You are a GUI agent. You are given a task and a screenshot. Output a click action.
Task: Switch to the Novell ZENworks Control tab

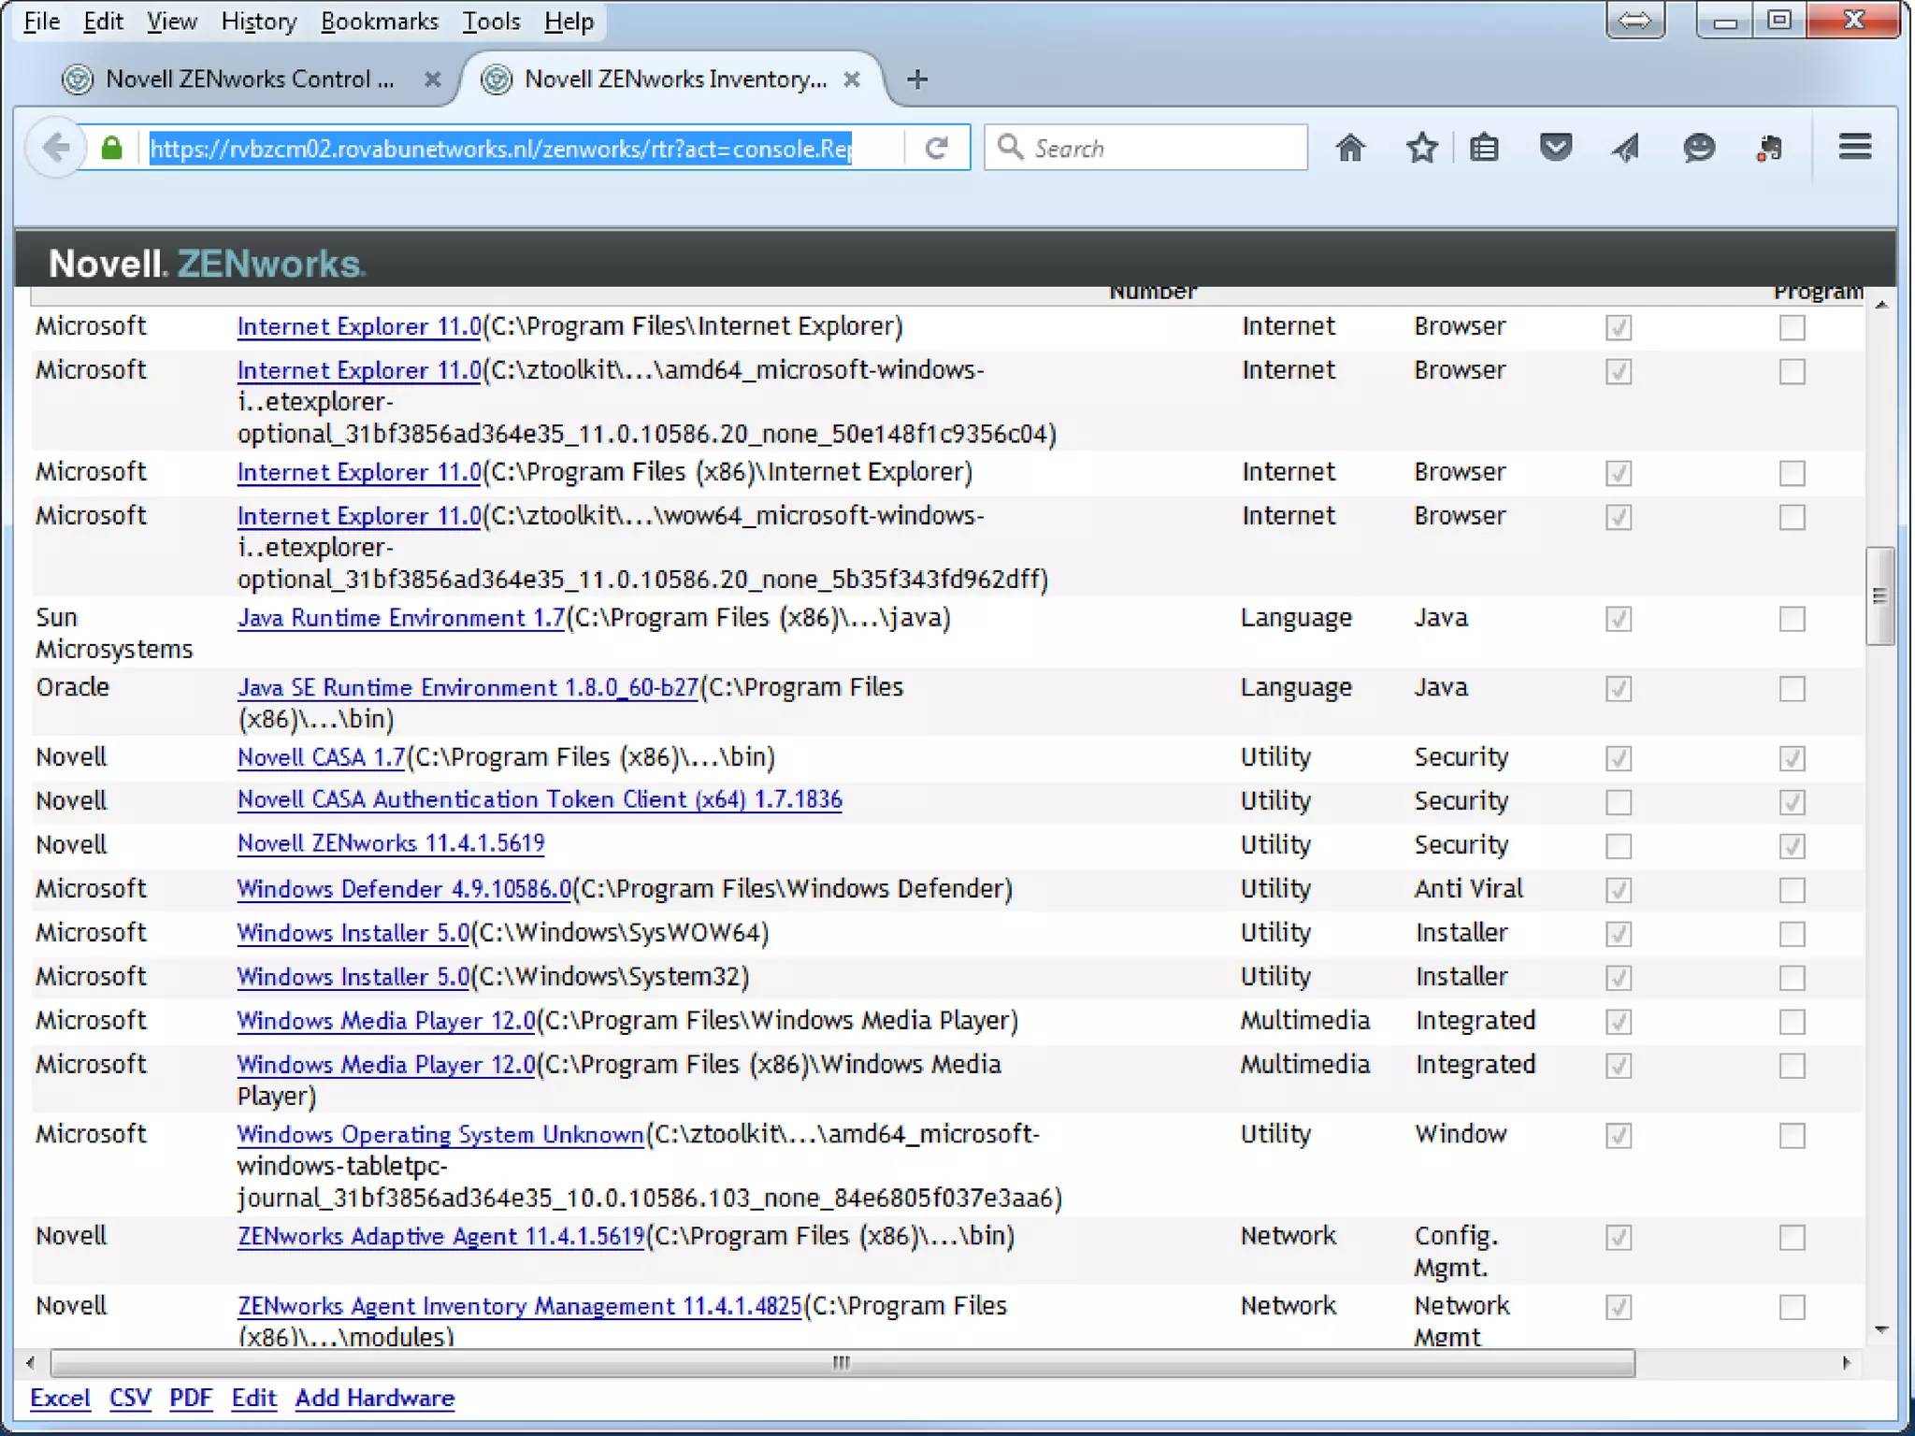(x=251, y=79)
